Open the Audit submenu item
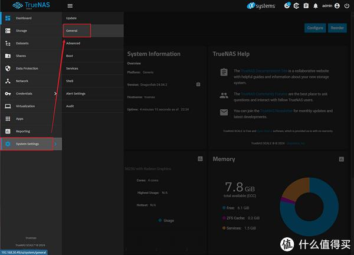Viewport: 354px width, 255px height. pos(93,106)
